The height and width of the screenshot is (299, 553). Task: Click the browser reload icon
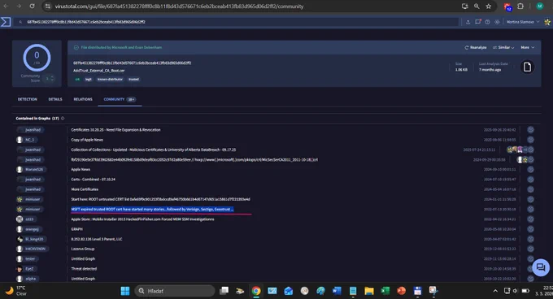(32, 6)
